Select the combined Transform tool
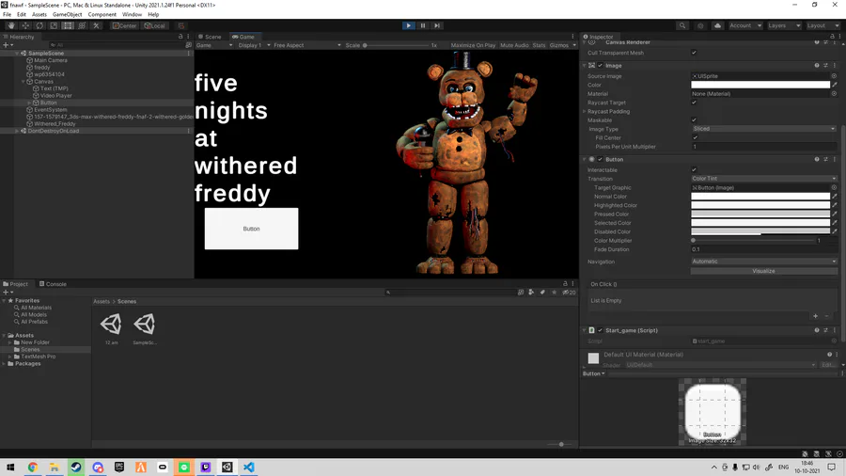The height and width of the screenshot is (476, 846). click(82, 25)
